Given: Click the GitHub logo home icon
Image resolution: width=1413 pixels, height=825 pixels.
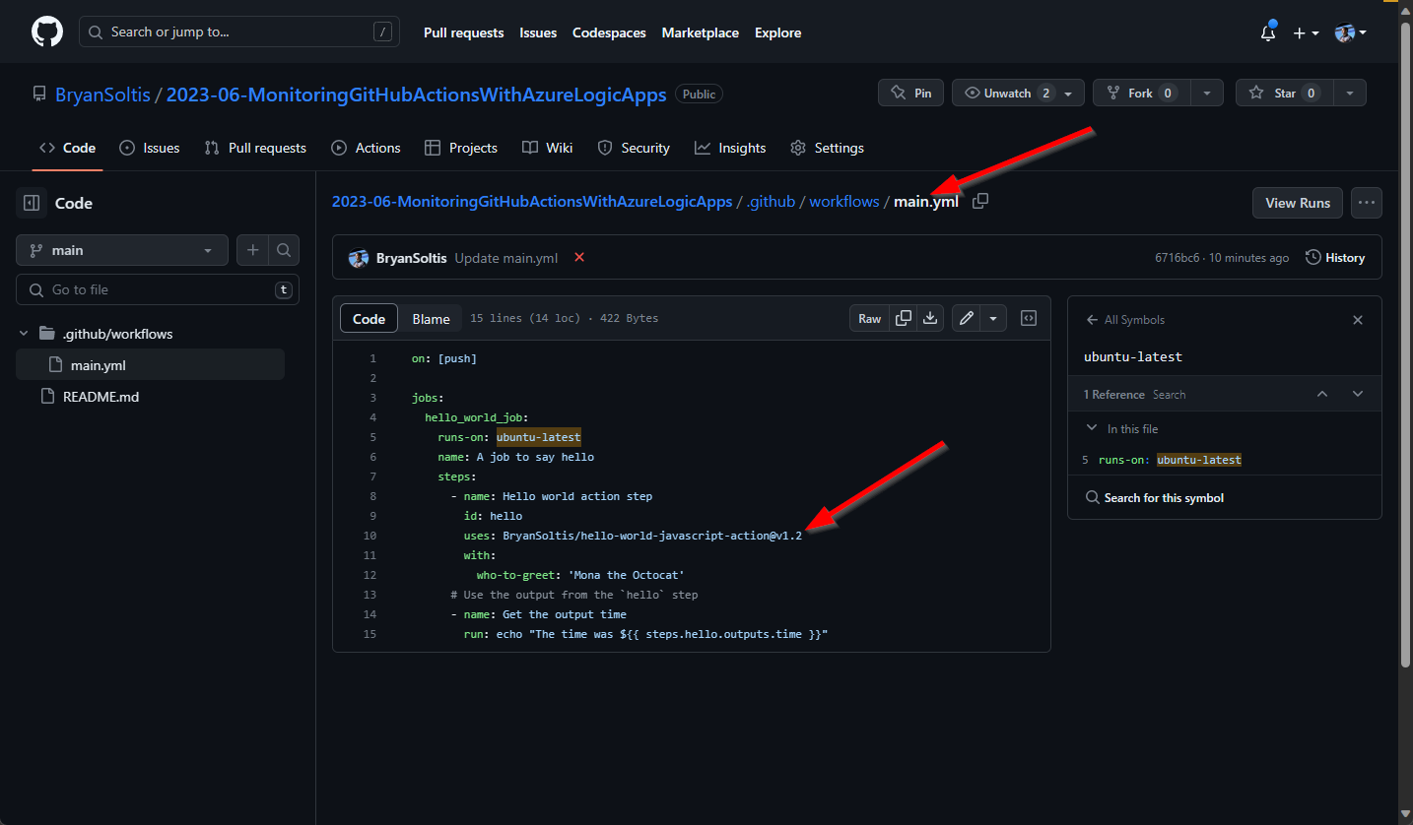Looking at the screenshot, I should pos(47,32).
